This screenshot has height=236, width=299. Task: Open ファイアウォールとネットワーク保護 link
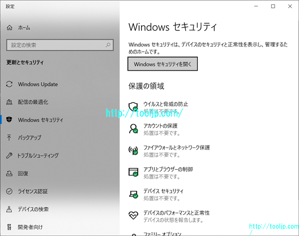(176, 147)
